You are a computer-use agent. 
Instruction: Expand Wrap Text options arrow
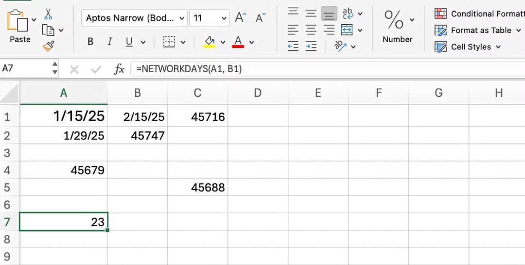pyautogui.click(x=360, y=14)
